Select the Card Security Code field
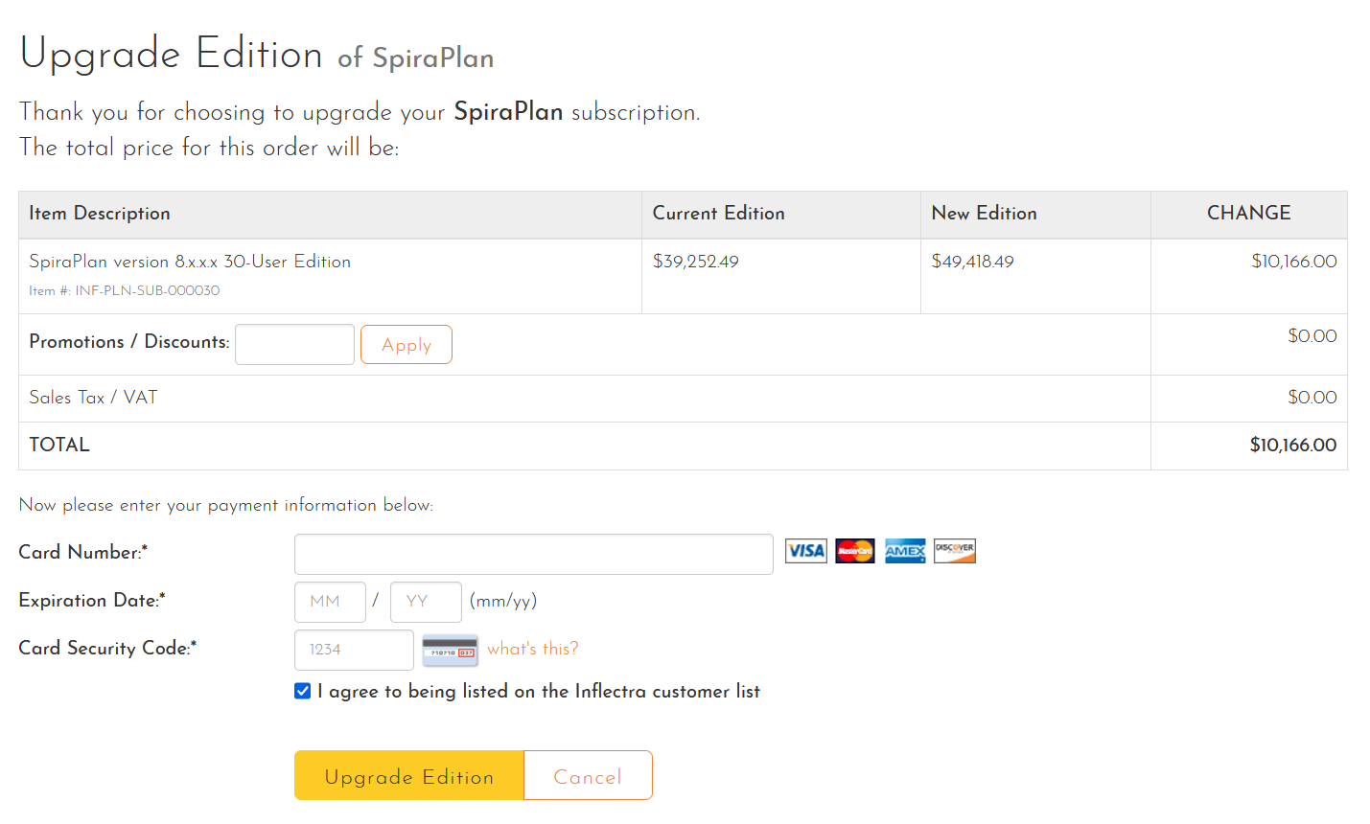 pos(354,650)
